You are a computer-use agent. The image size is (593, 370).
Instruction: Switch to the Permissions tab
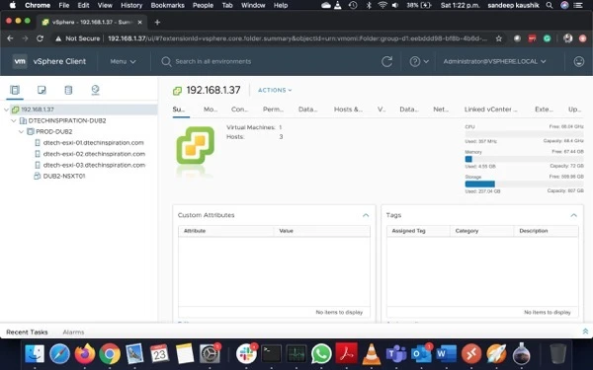[273, 110]
